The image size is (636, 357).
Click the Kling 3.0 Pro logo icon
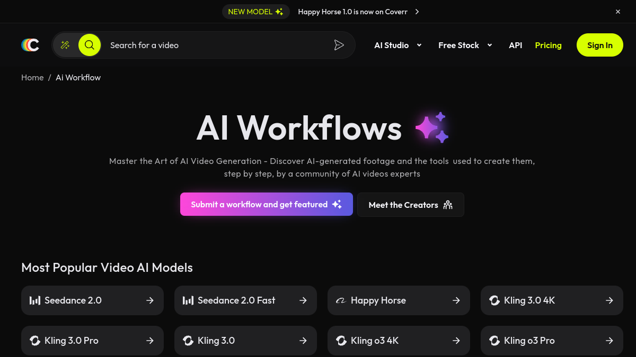(x=35, y=341)
